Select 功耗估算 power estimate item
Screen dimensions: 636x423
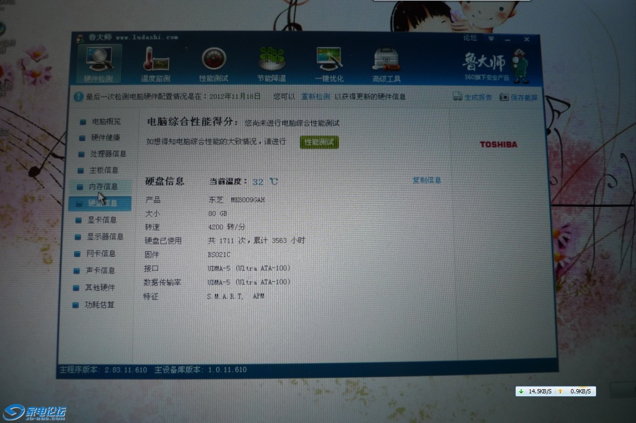tap(99, 305)
